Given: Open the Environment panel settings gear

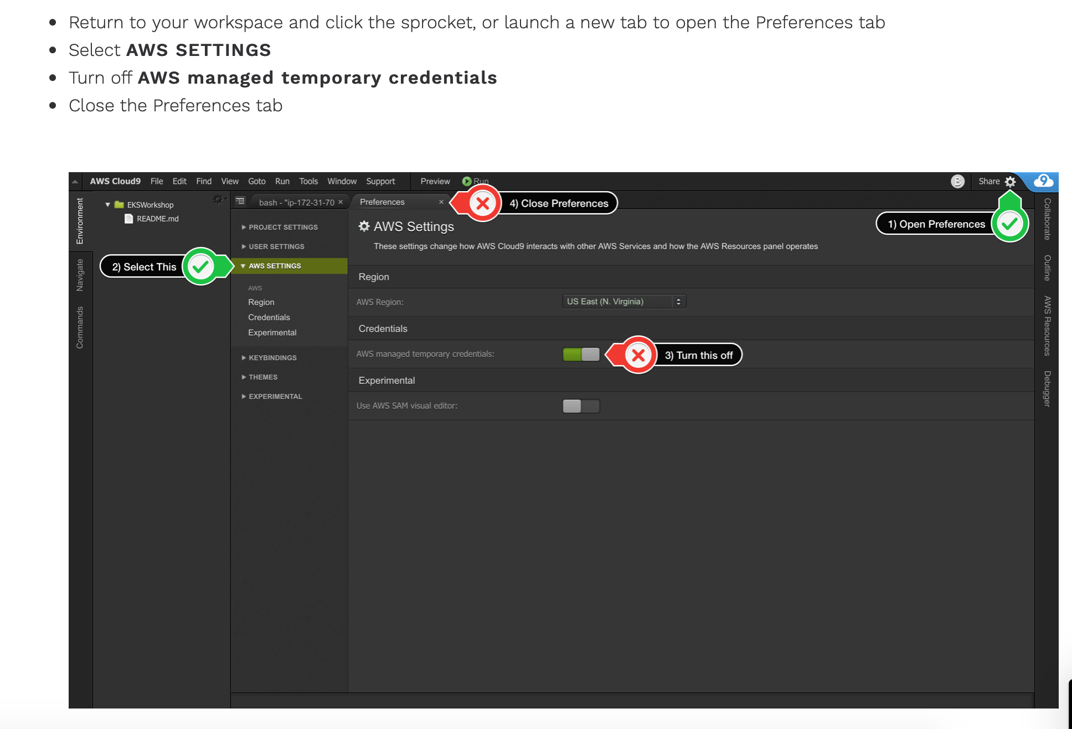Looking at the screenshot, I should click(219, 199).
